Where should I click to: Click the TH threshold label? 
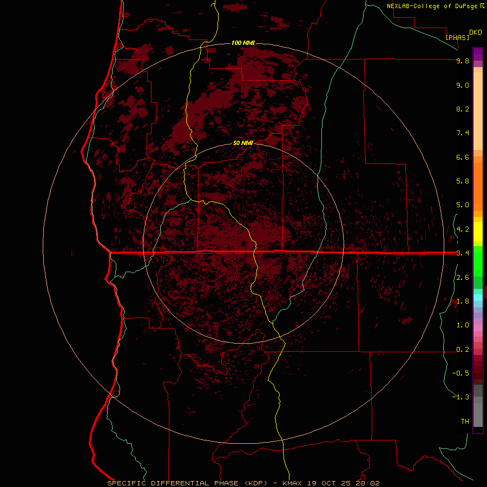click(465, 422)
